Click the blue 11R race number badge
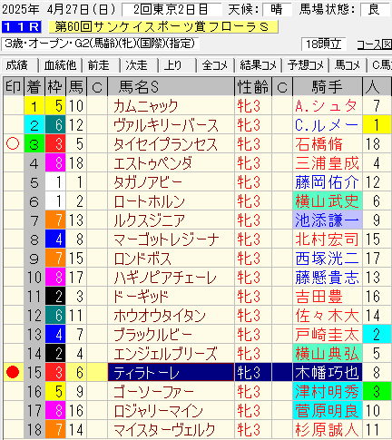392x440 pixels. (x=21, y=27)
